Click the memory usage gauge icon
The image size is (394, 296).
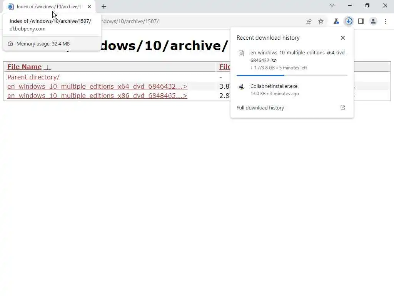pyautogui.click(x=10, y=44)
